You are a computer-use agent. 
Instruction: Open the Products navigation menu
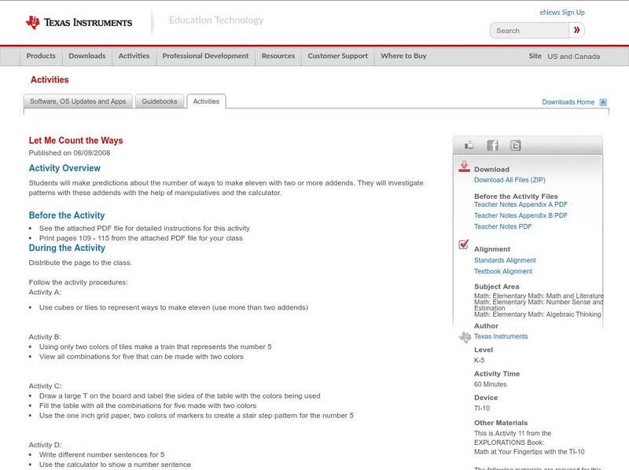coord(41,56)
